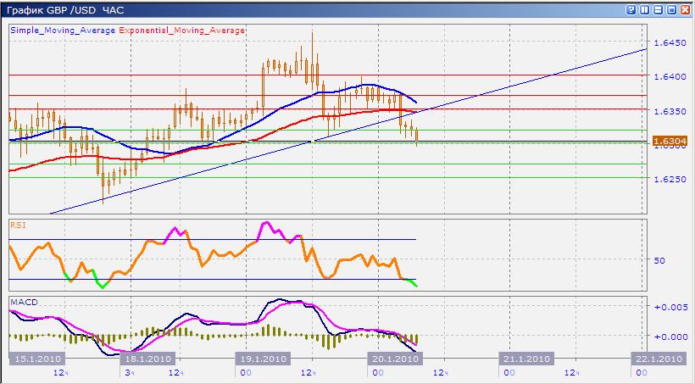Click the 18.1.2010 date marker
The image size is (695, 384).
tap(150, 359)
